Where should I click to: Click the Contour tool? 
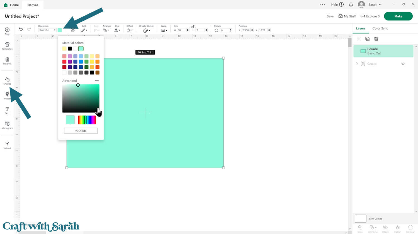pos(410,228)
